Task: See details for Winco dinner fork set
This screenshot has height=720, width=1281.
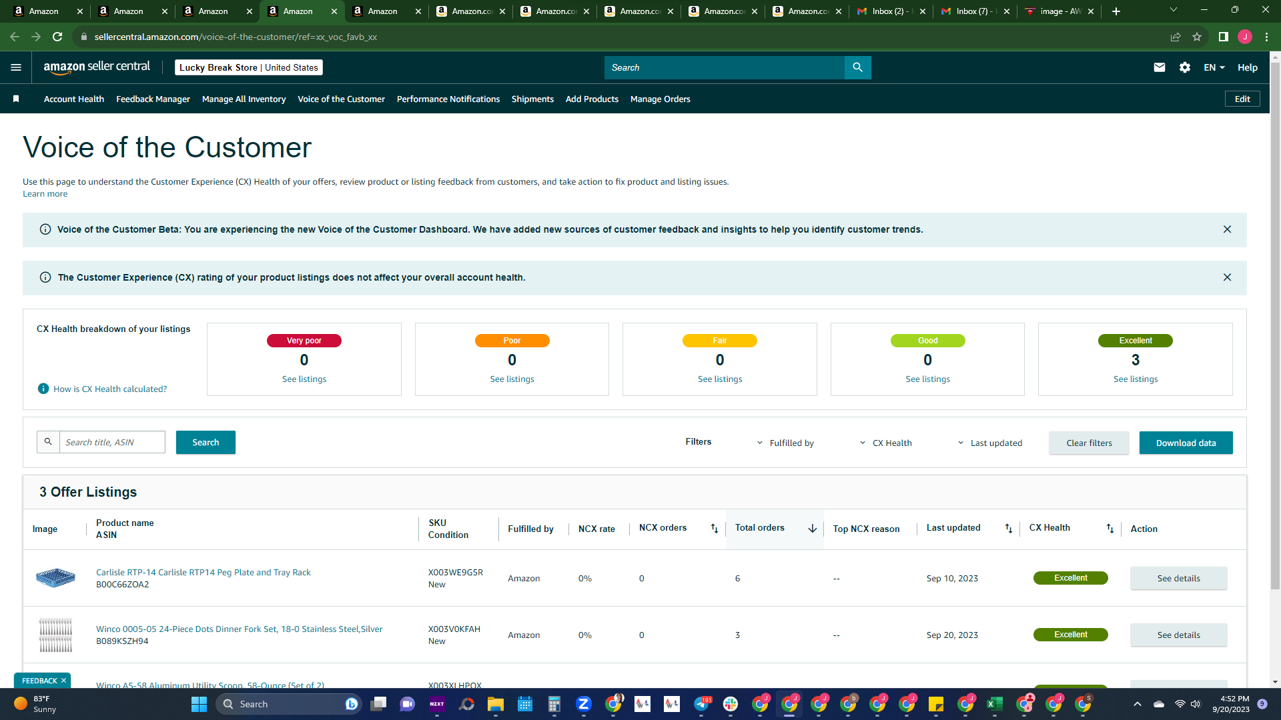Action: tap(1178, 635)
